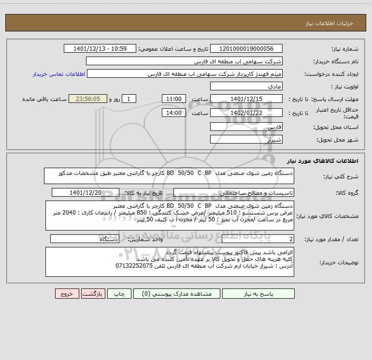Click the 'خروج' exit button
Screen dimensions: 372x360
tap(67, 293)
